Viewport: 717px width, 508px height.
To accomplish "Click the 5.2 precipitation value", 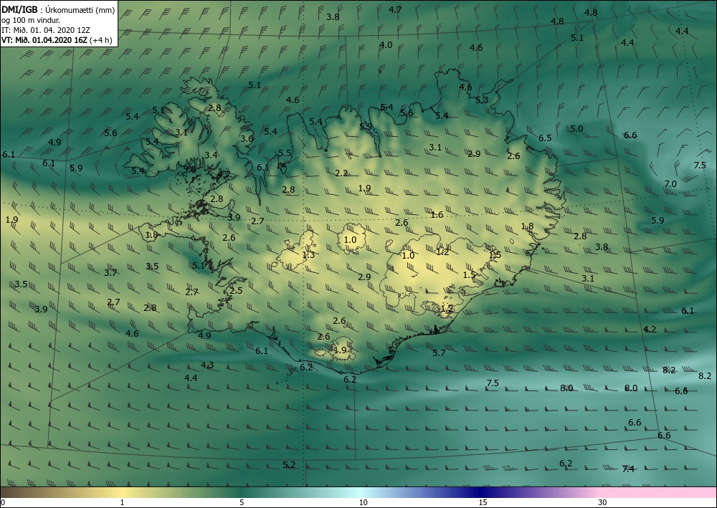I will [289, 464].
